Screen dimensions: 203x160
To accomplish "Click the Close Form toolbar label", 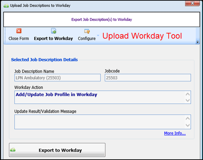I will click(x=19, y=39).
